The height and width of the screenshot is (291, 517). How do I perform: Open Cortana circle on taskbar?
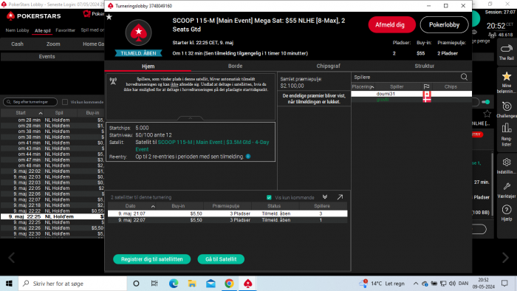coord(136,284)
